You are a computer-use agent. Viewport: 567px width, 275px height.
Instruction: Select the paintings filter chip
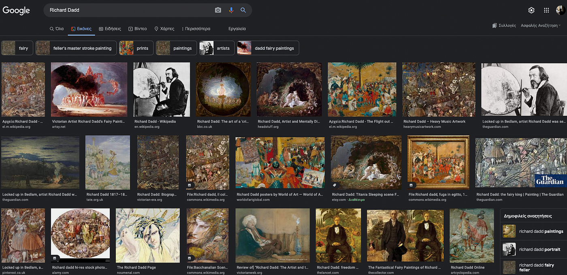pos(176,48)
